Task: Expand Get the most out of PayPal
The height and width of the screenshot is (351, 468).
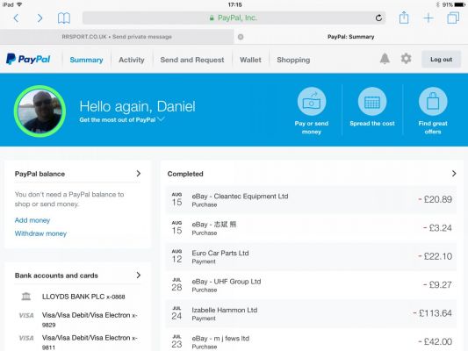Action: point(122,120)
